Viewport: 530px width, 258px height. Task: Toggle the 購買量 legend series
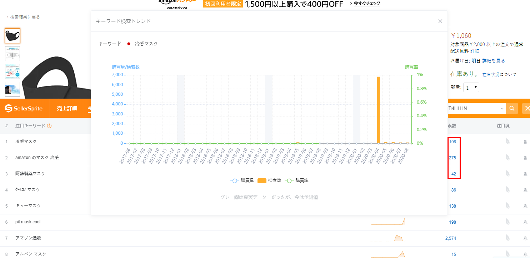click(242, 181)
